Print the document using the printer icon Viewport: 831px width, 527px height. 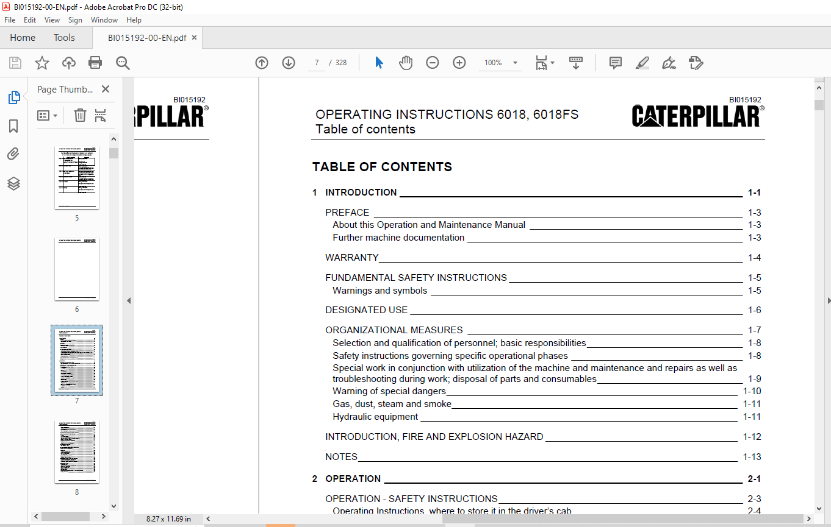(x=95, y=63)
